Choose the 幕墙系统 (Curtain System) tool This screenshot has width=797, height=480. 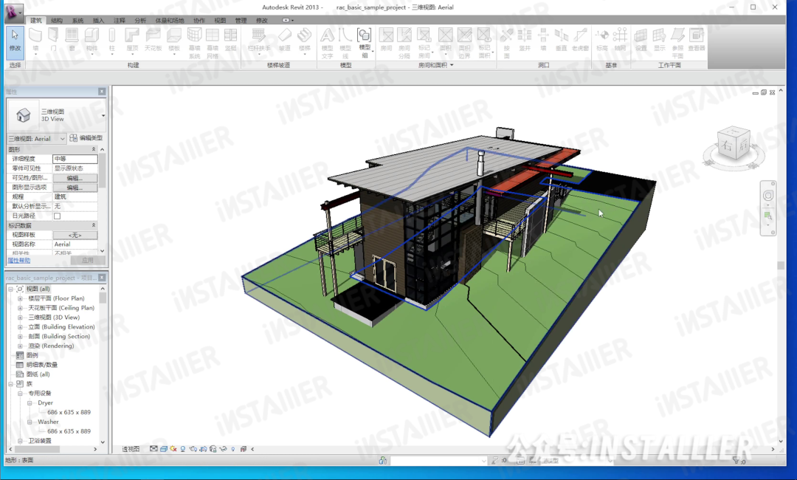tap(195, 43)
